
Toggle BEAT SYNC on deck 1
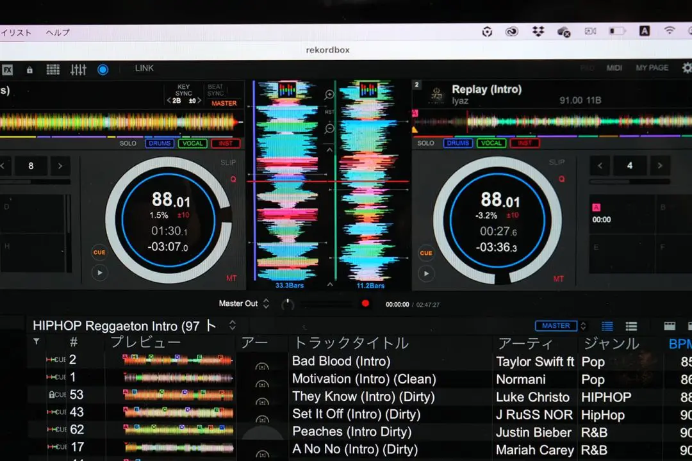point(215,90)
